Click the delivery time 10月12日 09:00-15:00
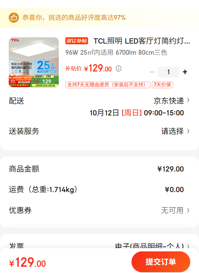199x273 pixels. pyautogui.click(x=137, y=113)
